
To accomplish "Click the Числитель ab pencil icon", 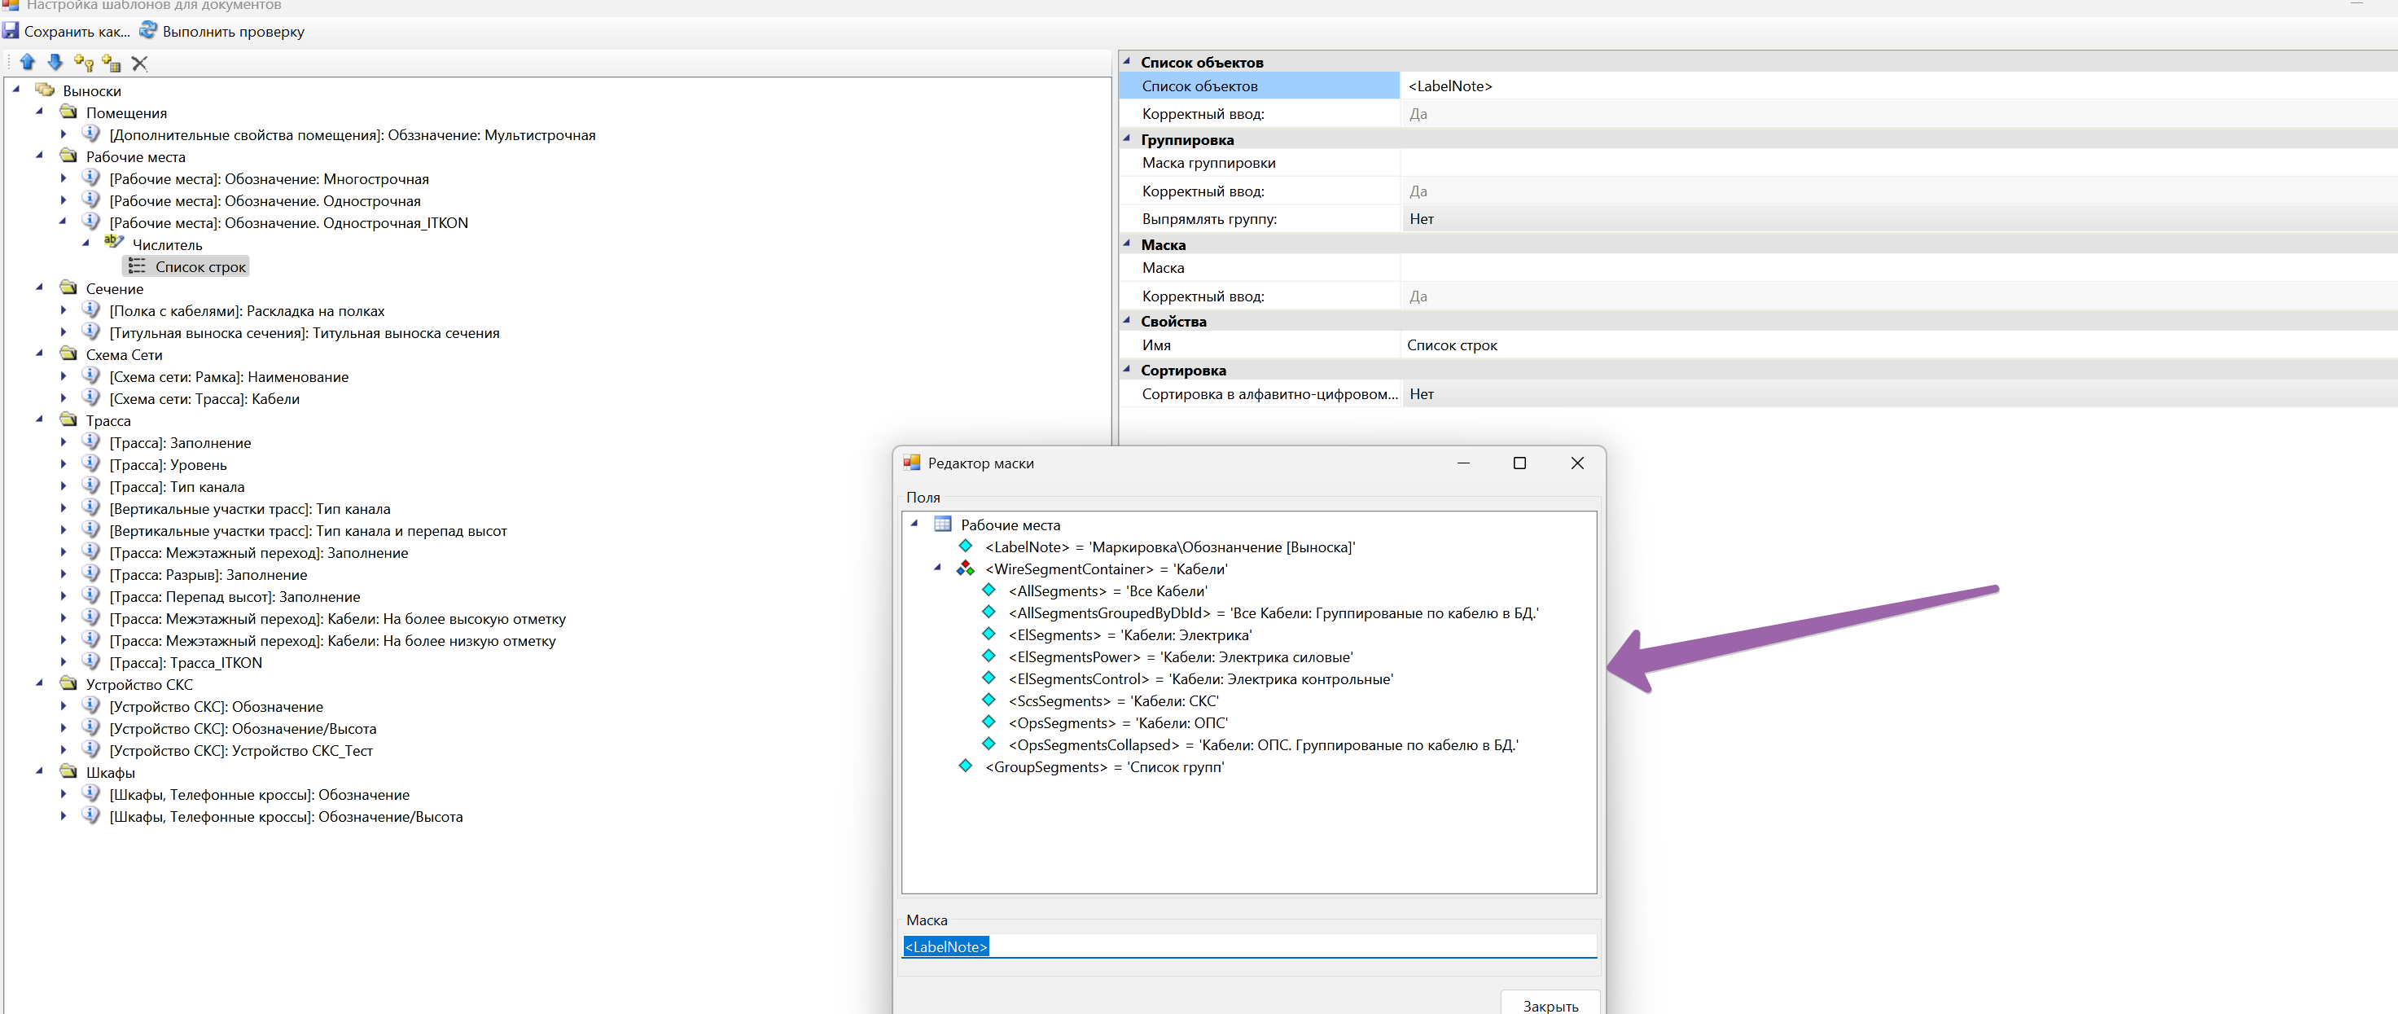I will [x=113, y=242].
